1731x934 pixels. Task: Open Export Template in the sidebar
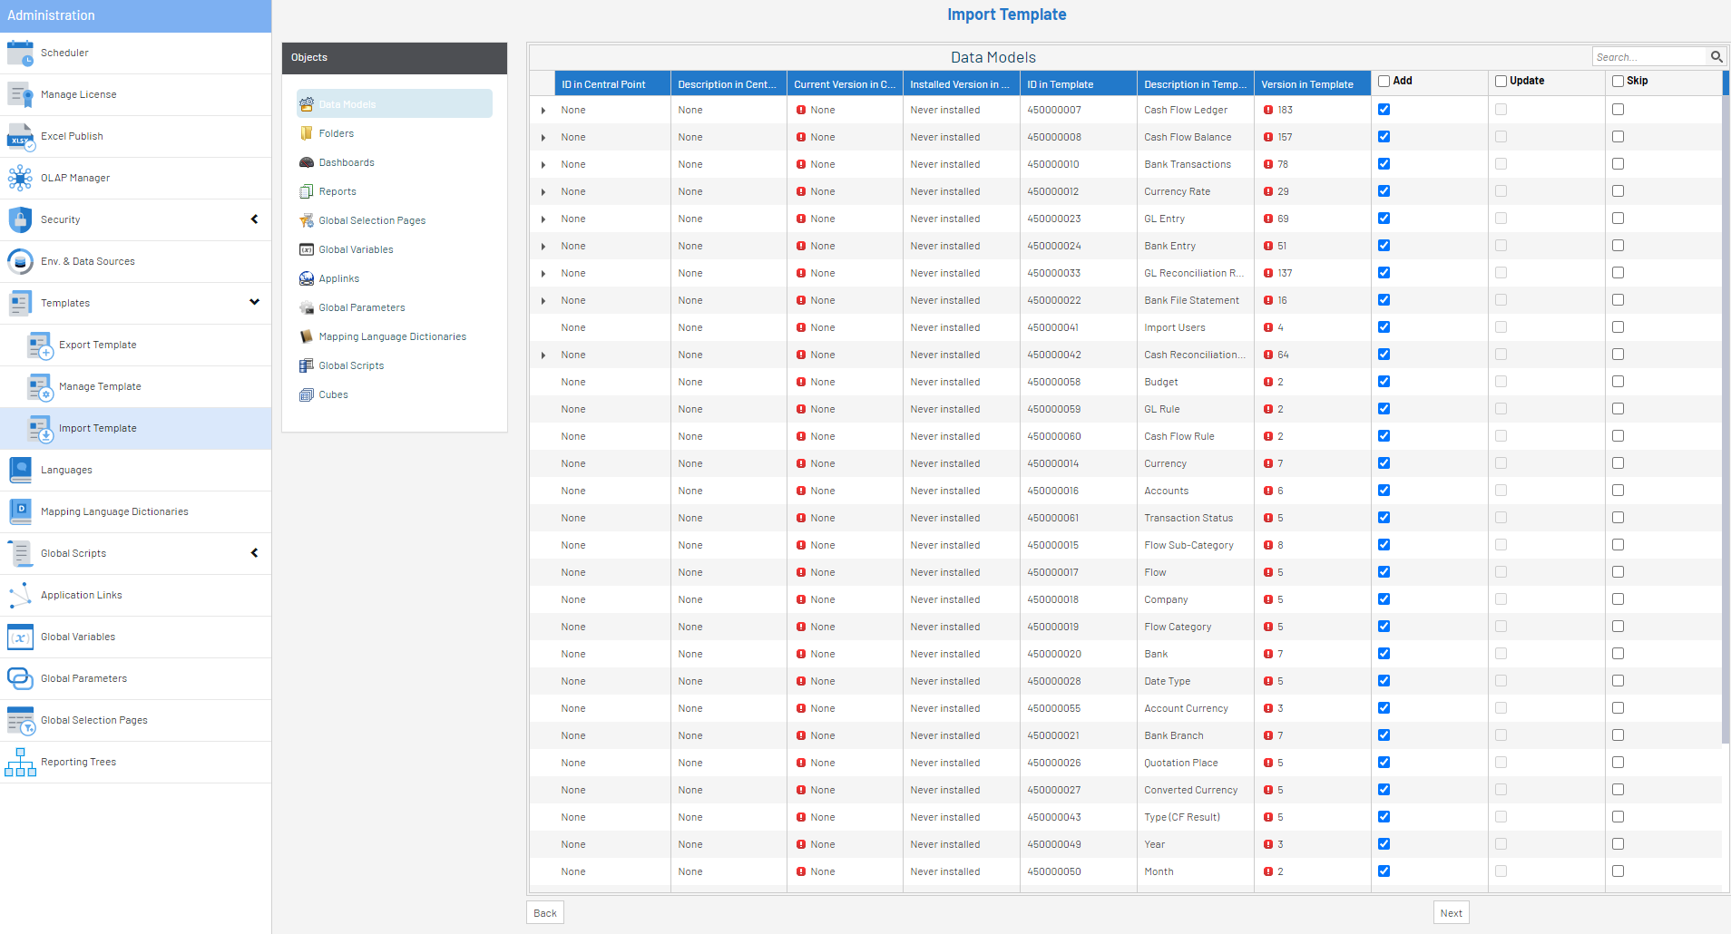pyautogui.click(x=97, y=345)
